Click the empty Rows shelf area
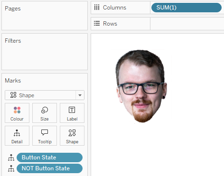 (x=187, y=24)
